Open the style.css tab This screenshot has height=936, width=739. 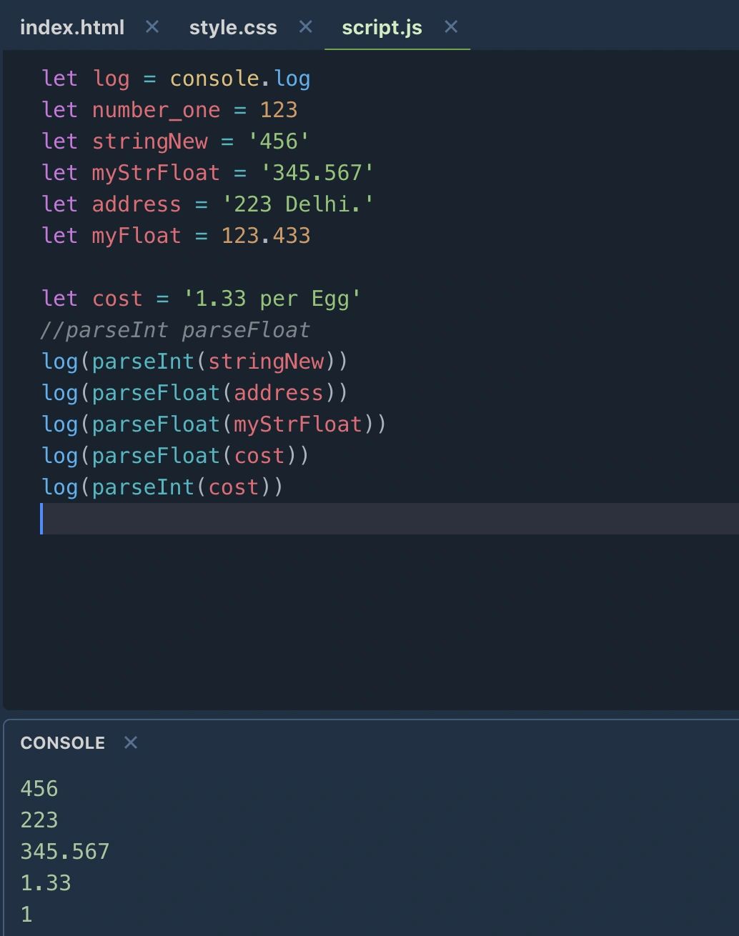pyautogui.click(x=233, y=27)
